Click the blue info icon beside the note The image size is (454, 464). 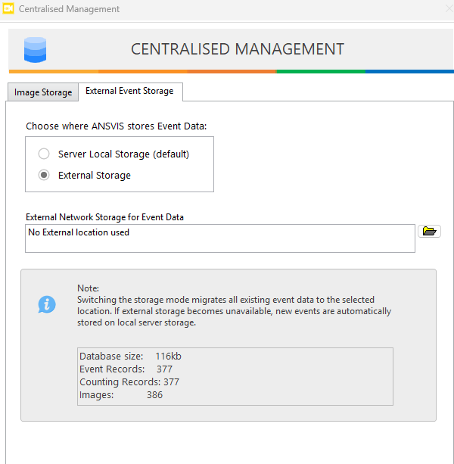47,304
